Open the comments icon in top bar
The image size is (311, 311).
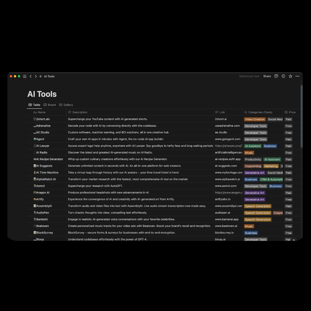pyautogui.click(x=276, y=76)
